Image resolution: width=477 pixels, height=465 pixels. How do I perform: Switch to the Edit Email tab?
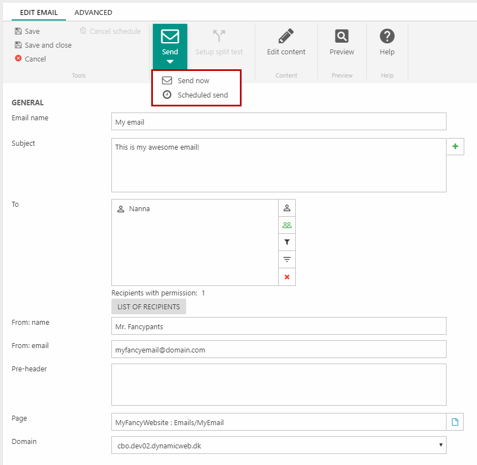39,12
